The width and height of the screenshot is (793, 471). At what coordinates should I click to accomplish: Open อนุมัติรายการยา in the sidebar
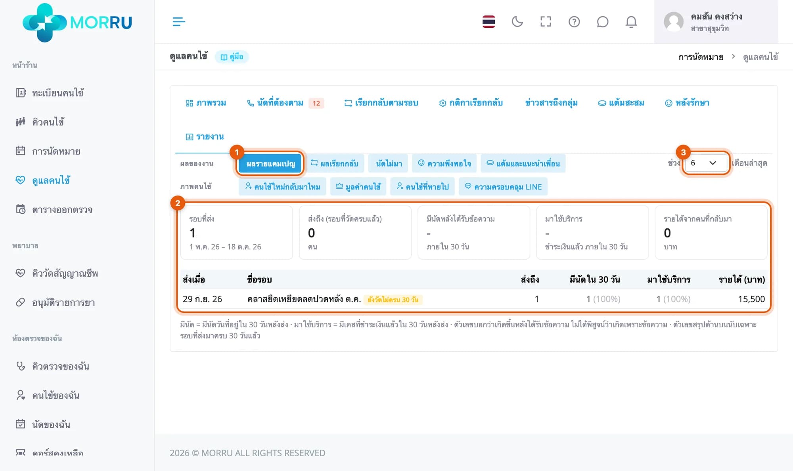click(x=55, y=303)
